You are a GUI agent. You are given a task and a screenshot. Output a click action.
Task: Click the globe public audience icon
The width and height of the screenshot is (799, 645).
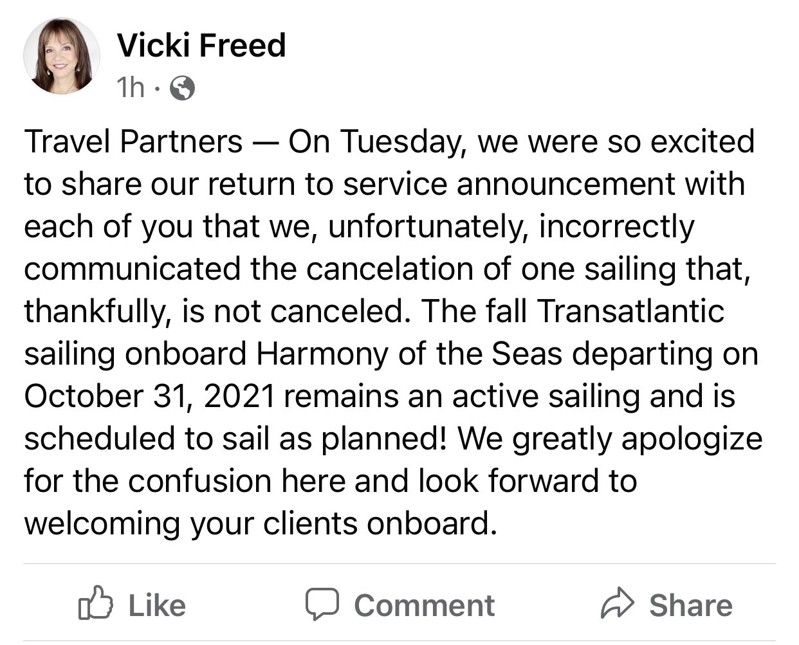(x=181, y=88)
